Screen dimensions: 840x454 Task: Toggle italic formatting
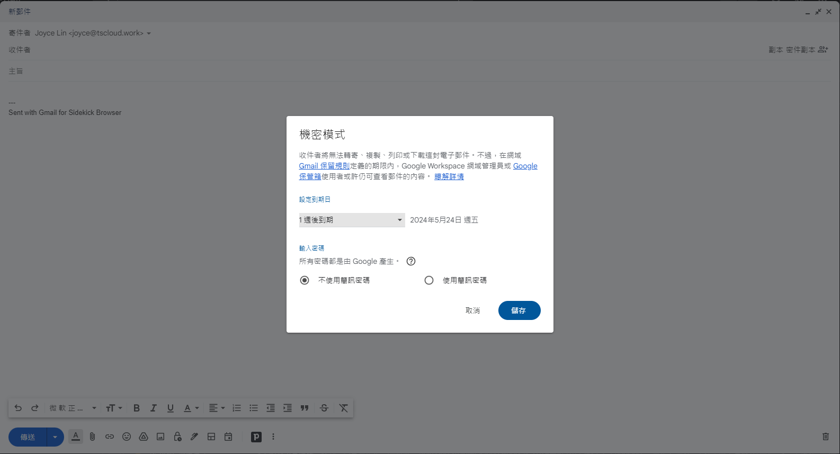tap(154, 408)
